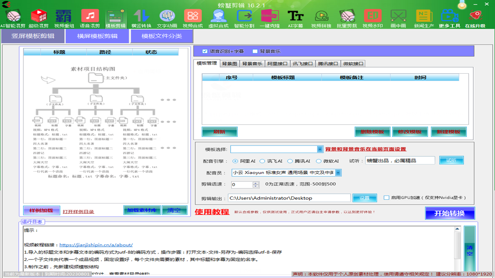Image resolution: width=495 pixels, height=278 pixels.
Task: Open the 文字动画 tool
Action: pos(167,17)
